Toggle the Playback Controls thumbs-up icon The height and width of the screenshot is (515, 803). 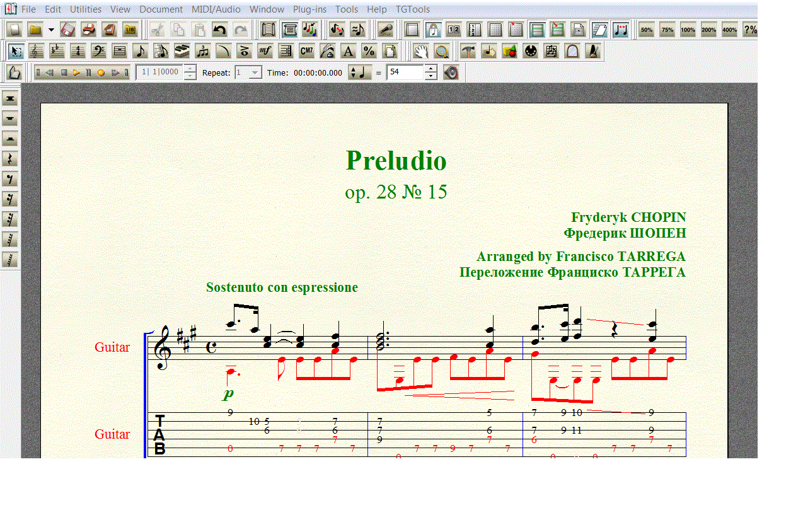click(16, 72)
